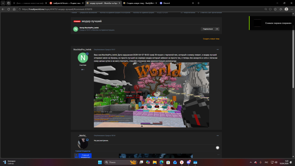
Task: Close the Дзен tab
Action: (x=46, y=3)
